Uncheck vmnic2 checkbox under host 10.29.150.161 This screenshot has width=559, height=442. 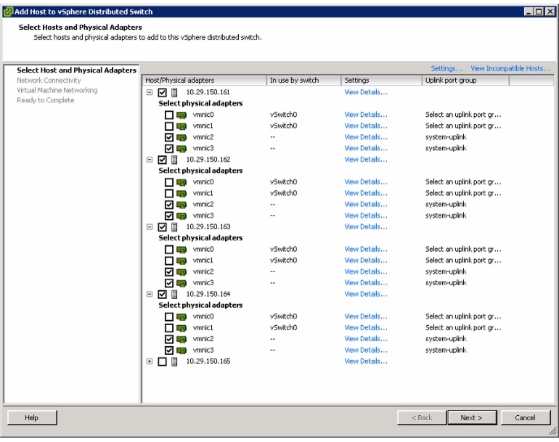click(x=169, y=138)
